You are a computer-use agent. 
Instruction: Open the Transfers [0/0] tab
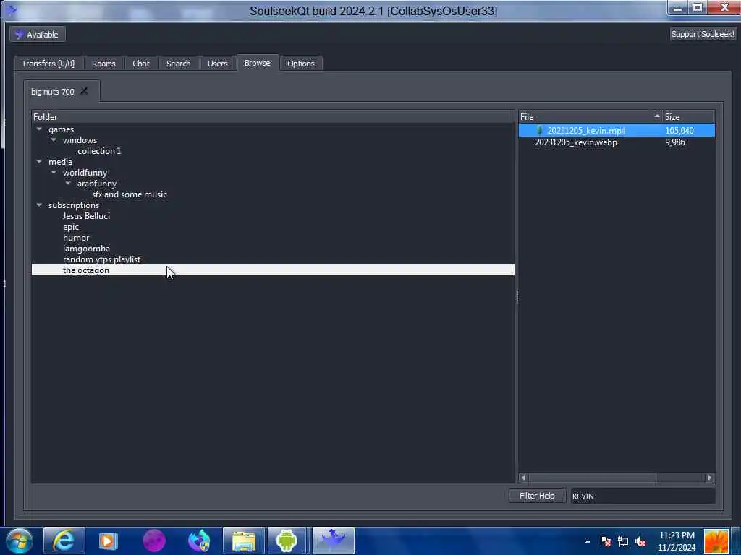point(48,64)
